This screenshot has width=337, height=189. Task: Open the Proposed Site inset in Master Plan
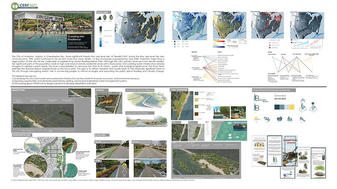tap(79, 93)
